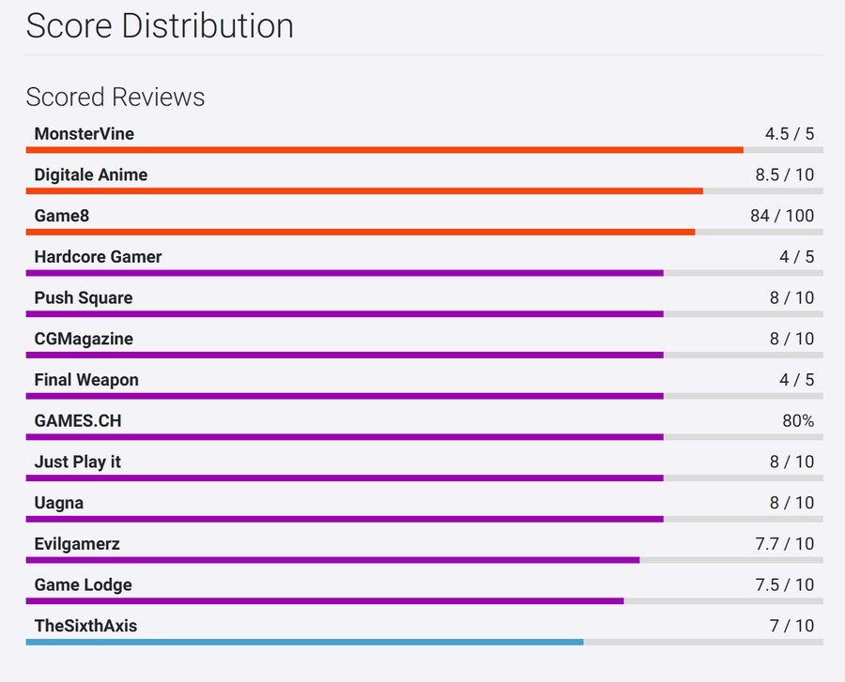The height and width of the screenshot is (682, 845).
Task: Select the 8.5 / 10 score text
Action: 785,174
